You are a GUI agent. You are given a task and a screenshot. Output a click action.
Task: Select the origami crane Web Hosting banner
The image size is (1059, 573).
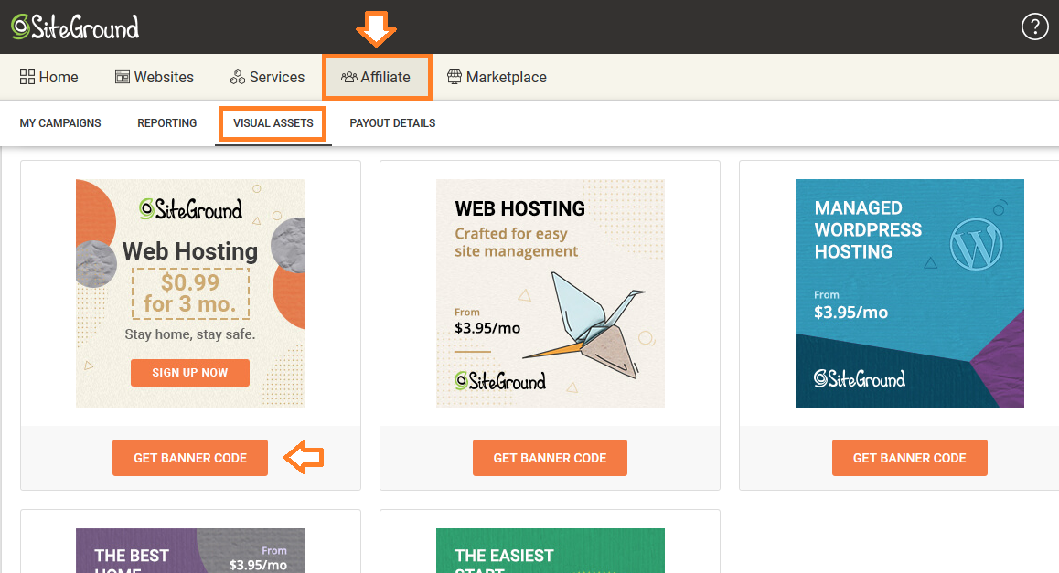(x=550, y=293)
